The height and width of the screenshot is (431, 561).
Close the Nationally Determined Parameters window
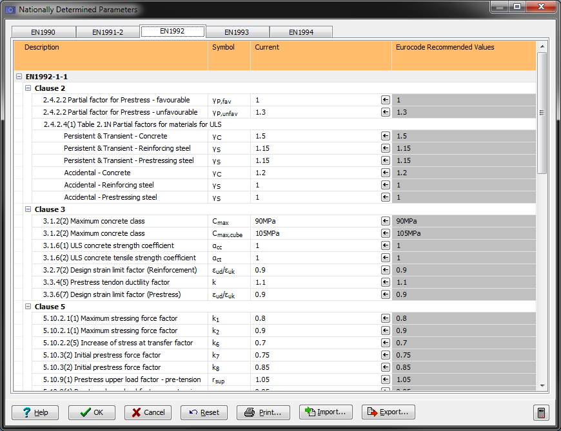point(541,7)
